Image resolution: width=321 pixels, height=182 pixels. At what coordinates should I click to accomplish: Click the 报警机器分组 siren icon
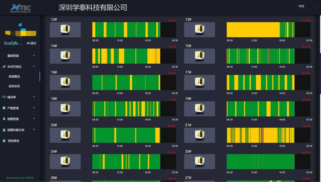4,130
